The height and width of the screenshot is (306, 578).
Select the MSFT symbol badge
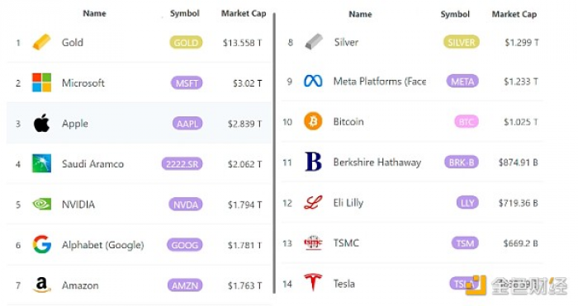[187, 83]
